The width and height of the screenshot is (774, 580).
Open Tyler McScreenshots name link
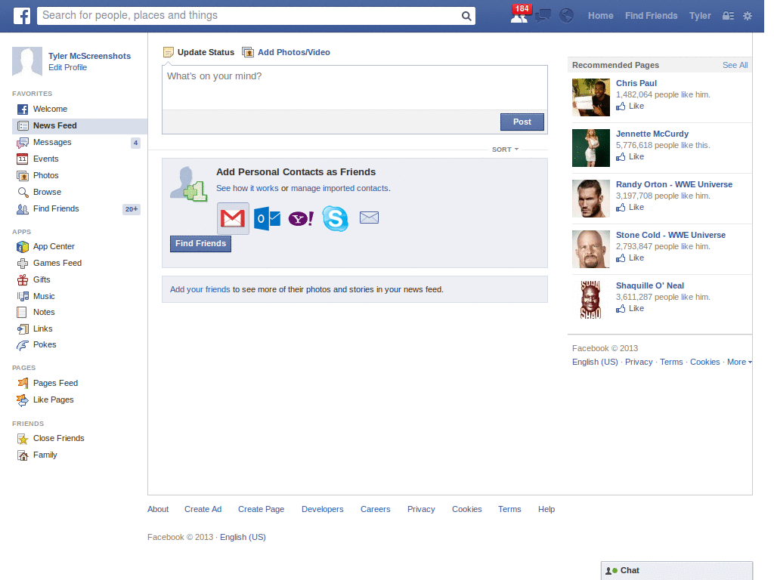tap(89, 56)
